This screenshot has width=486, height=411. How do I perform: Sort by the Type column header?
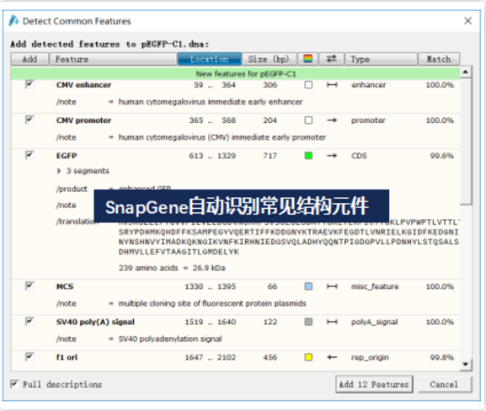(381, 59)
